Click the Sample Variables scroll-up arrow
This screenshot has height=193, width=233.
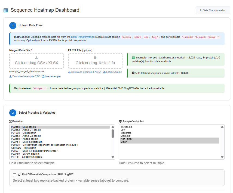(222, 127)
